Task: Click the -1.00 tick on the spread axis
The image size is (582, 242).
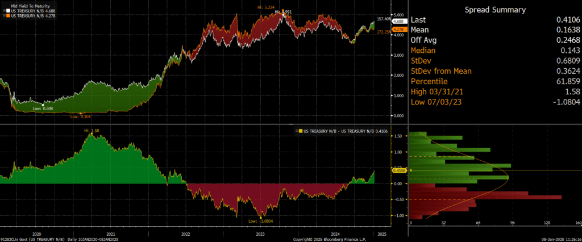Action: tap(399, 216)
